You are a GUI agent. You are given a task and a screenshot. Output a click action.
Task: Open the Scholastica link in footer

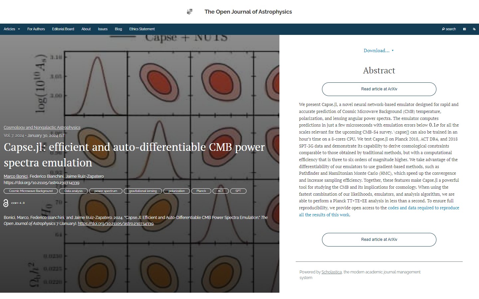click(331, 272)
